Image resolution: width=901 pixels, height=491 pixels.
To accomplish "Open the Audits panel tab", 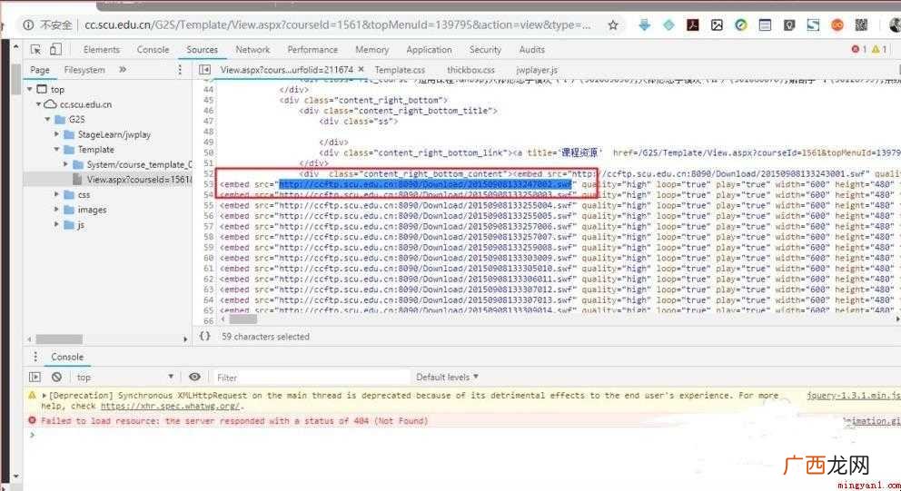I will coord(531,50).
